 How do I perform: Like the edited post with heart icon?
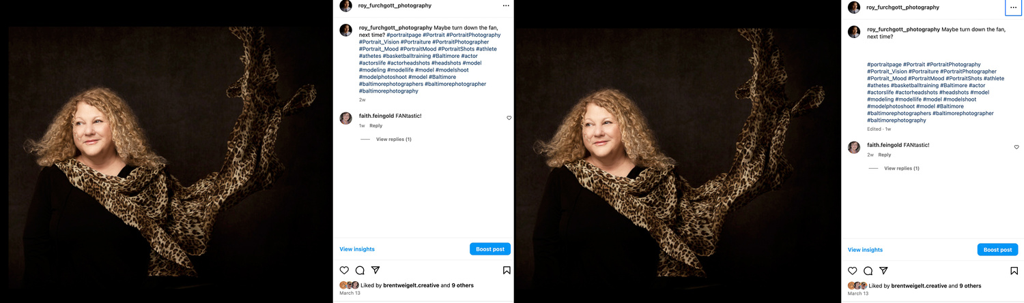(852, 271)
